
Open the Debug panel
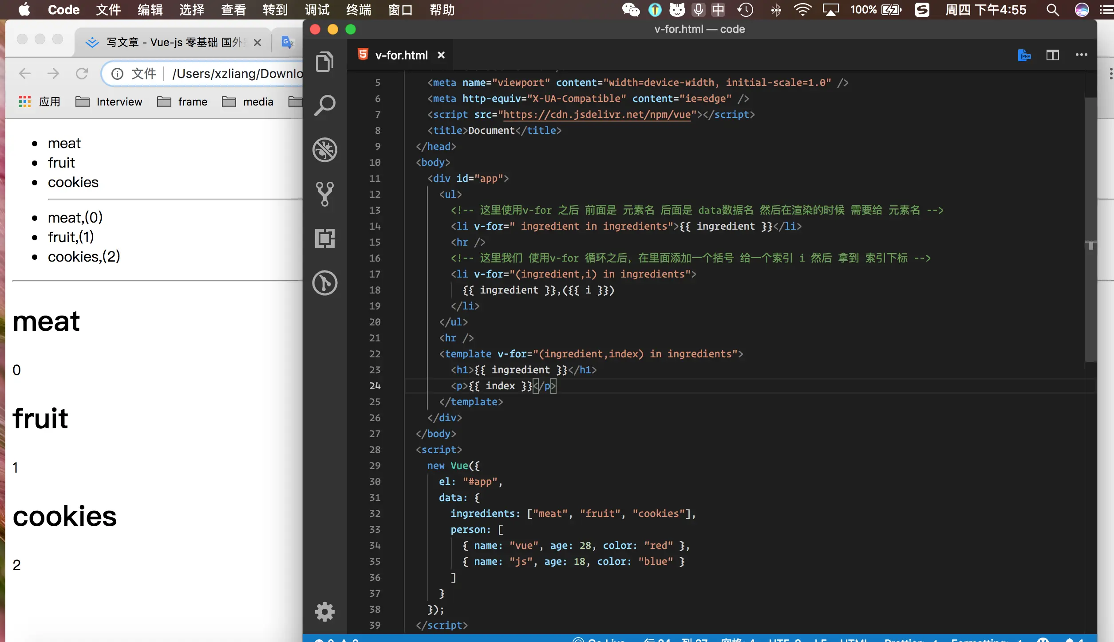pyautogui.click(x=324, y=150)
